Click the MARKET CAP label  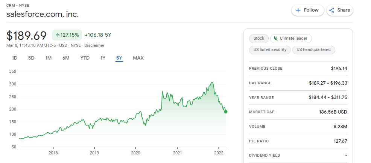(262, 112)
